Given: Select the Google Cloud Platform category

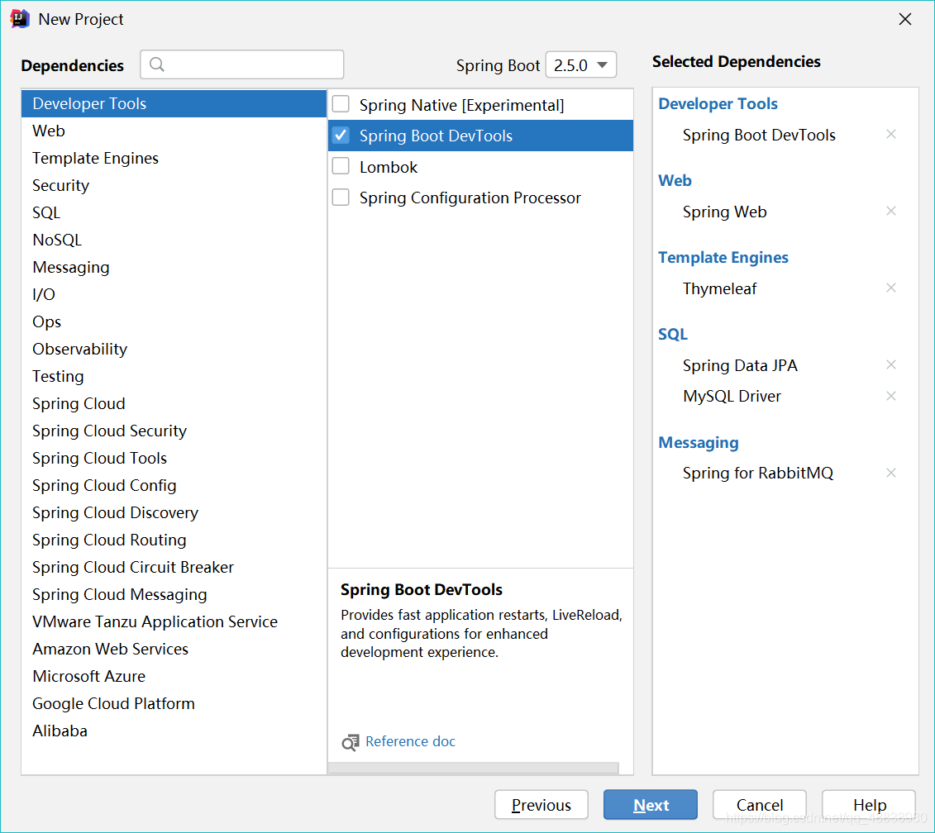Looking at the screenshot, I should (174, 703).
